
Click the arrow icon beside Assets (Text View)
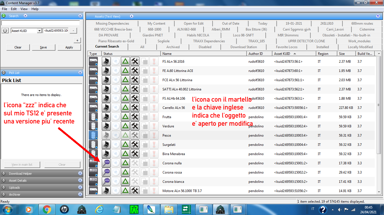(132, 16)
